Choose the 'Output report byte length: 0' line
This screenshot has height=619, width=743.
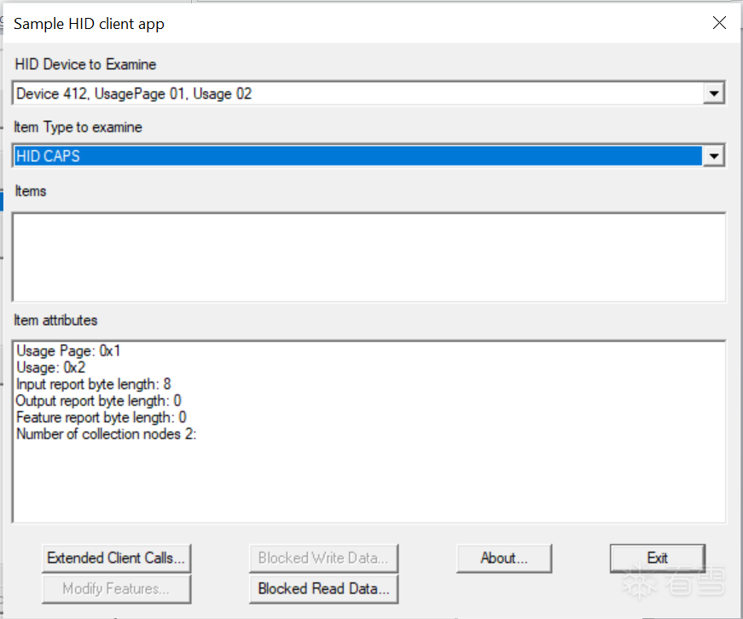(x=98, y=401)
